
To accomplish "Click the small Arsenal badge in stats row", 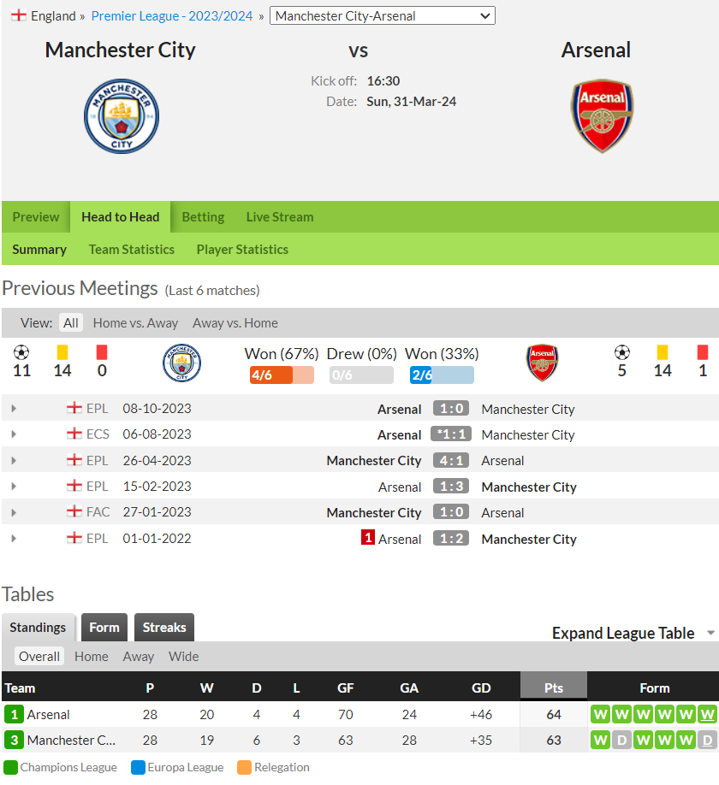I will (x=542, y=363).
